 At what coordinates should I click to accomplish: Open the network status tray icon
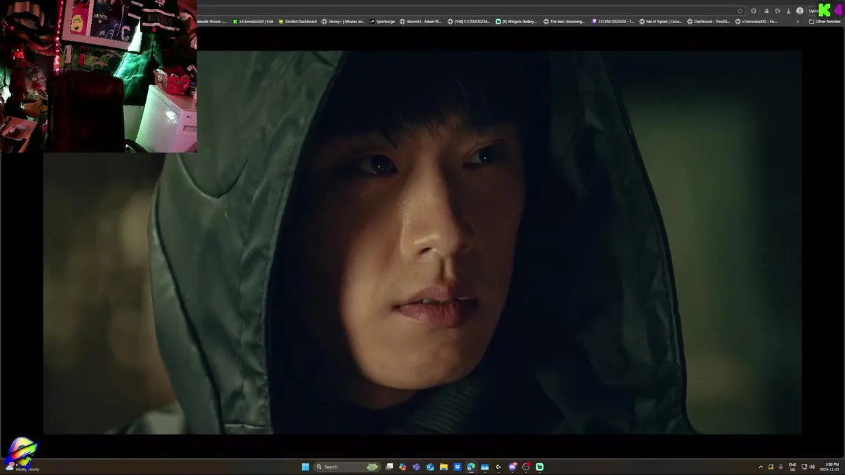[804, 467]
